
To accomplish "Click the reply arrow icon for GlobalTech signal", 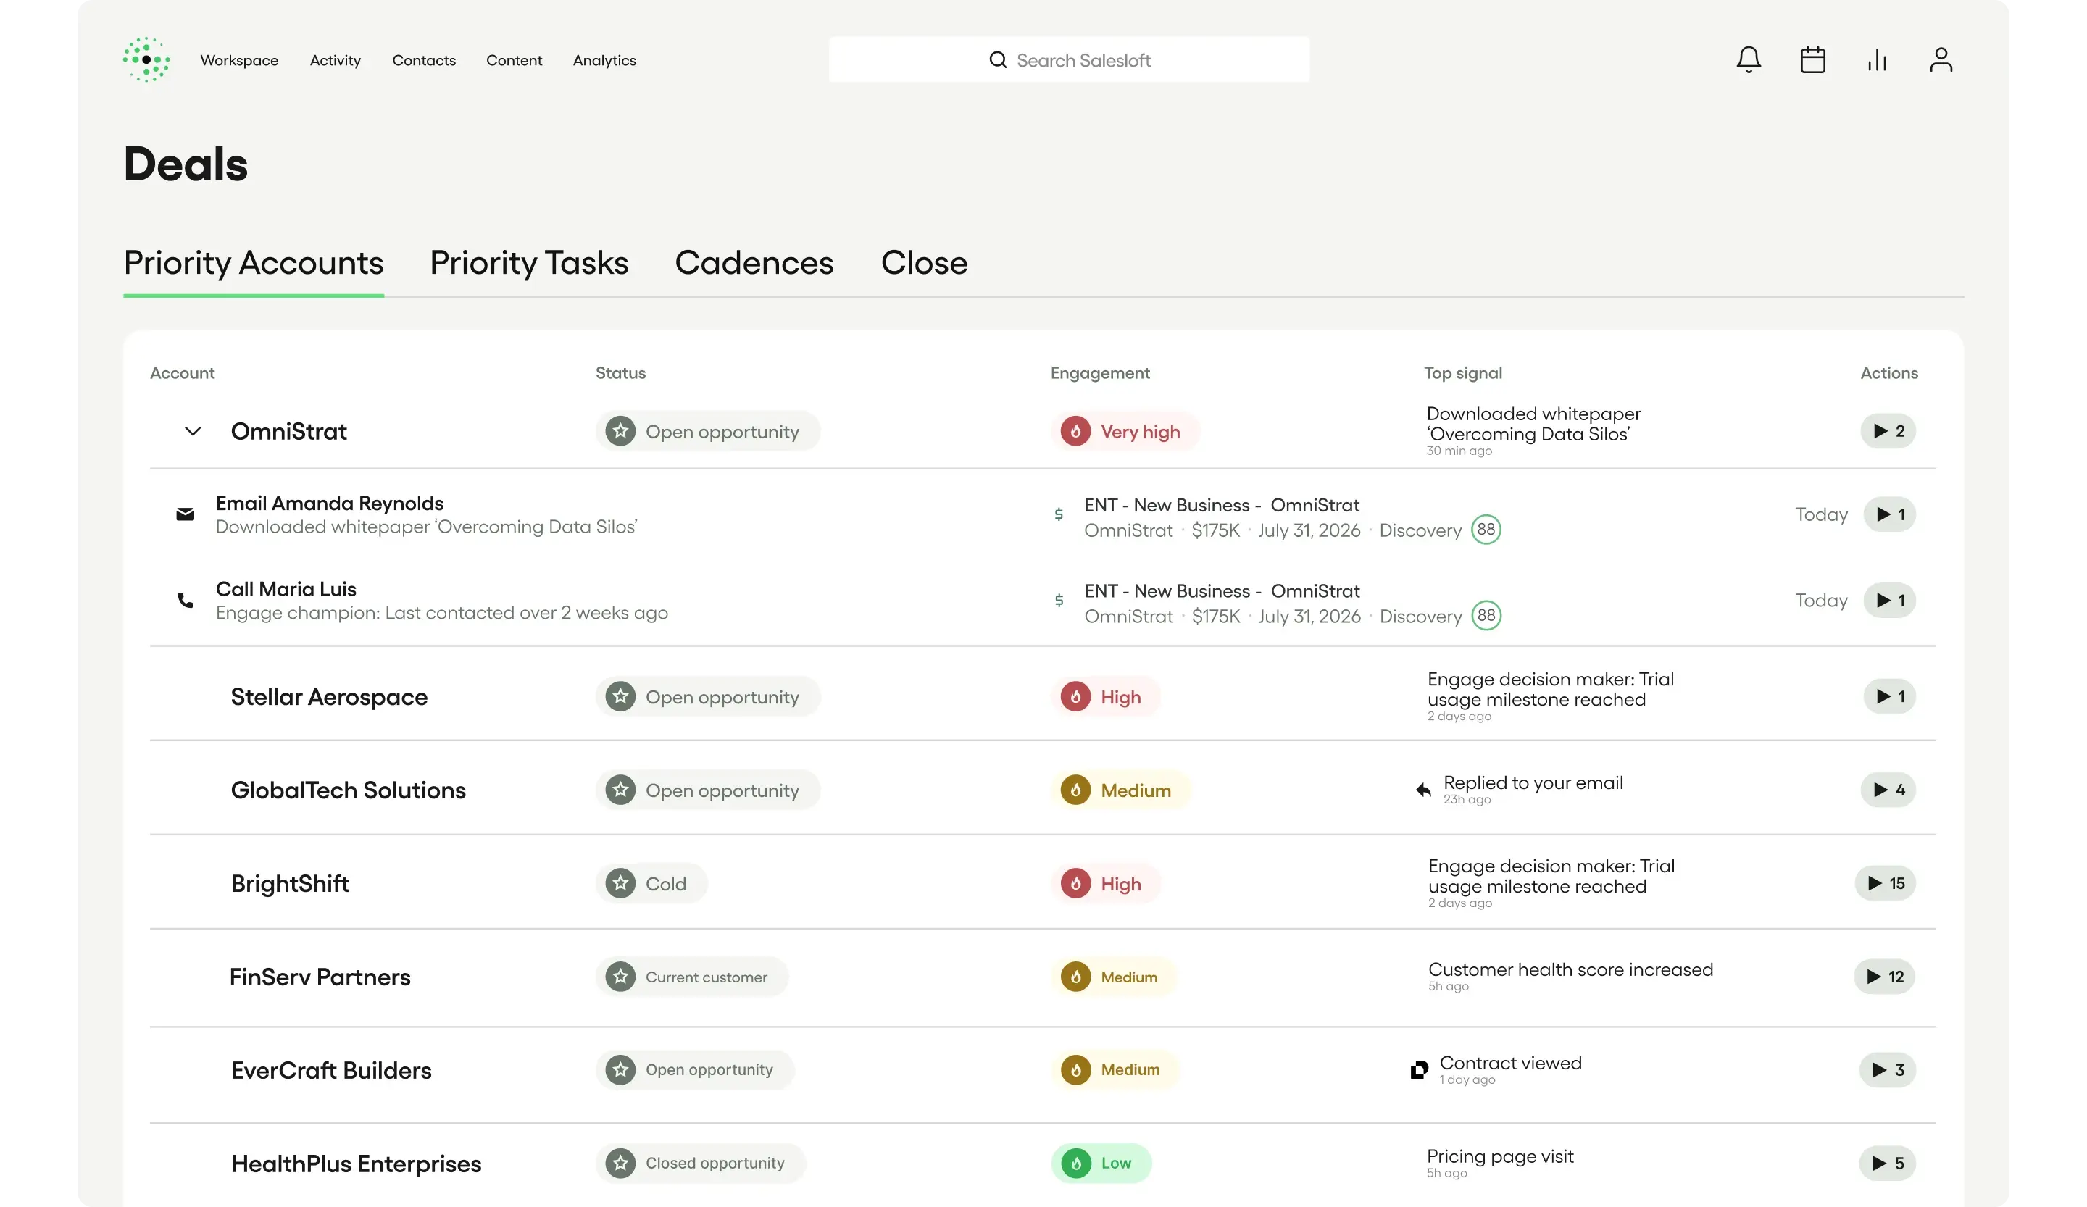I will (x=1422, y=790).
